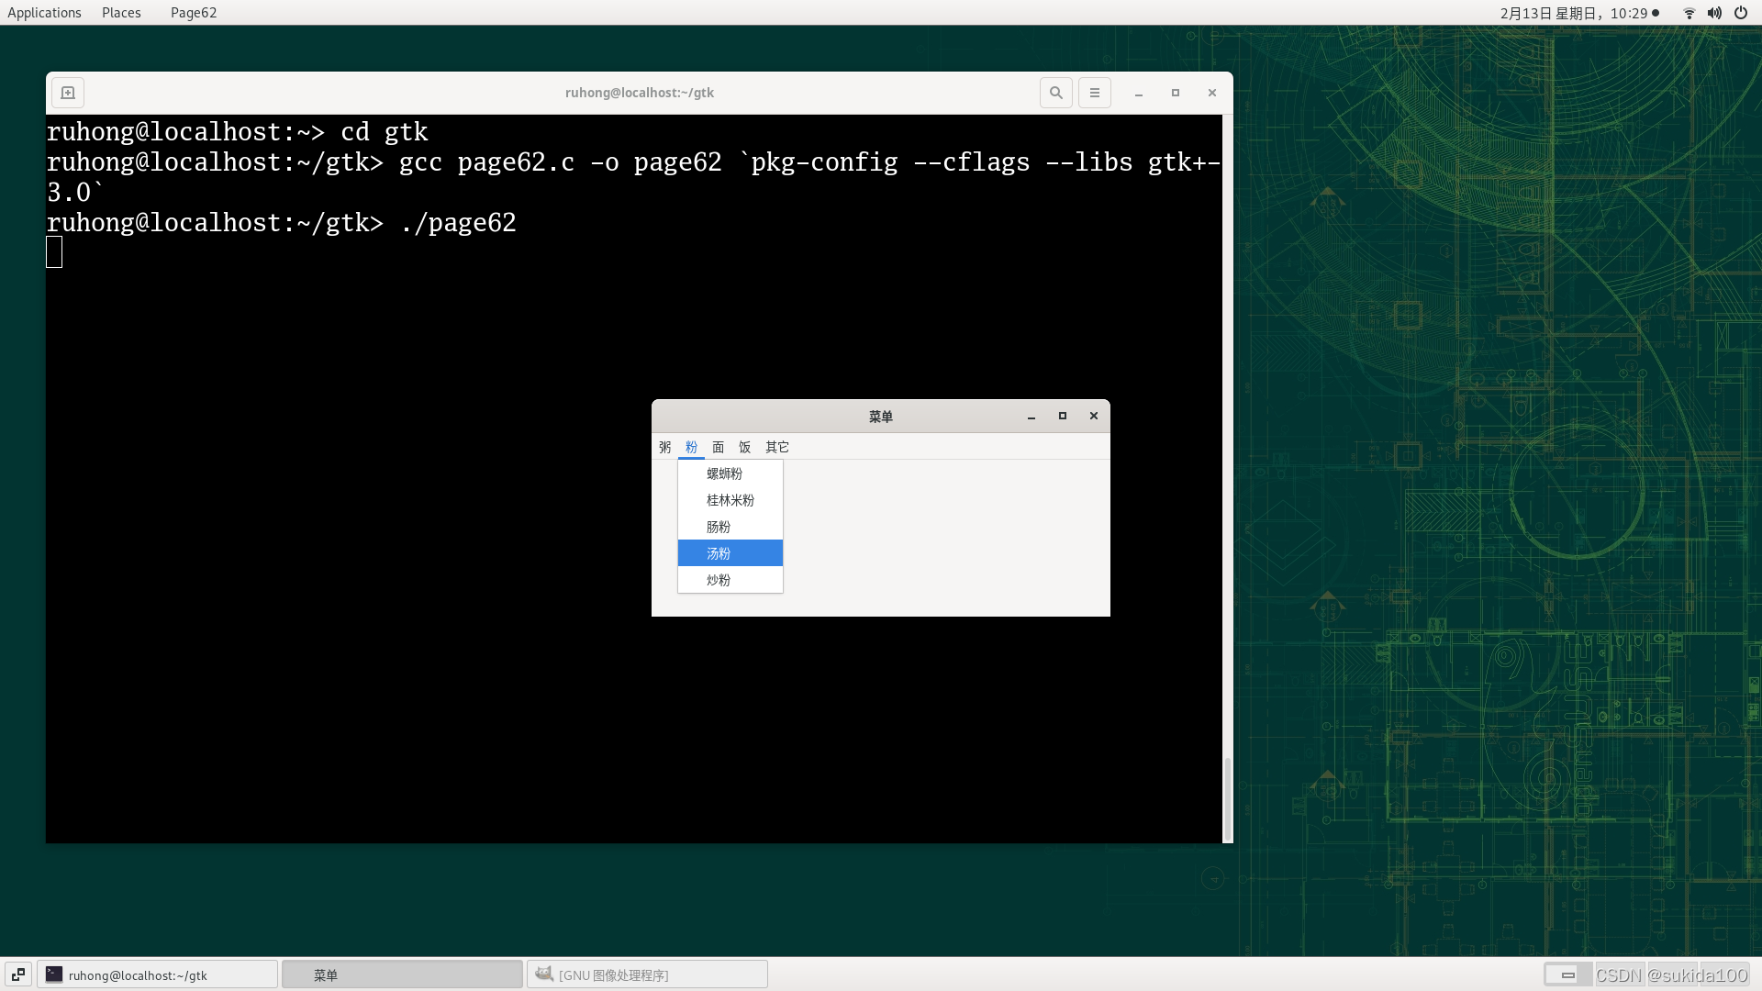The height and width of the screenshot is (991, 1762).
Task: Switch to ruhong@localhost terminal taskbar button
Action: pos(157,974)
